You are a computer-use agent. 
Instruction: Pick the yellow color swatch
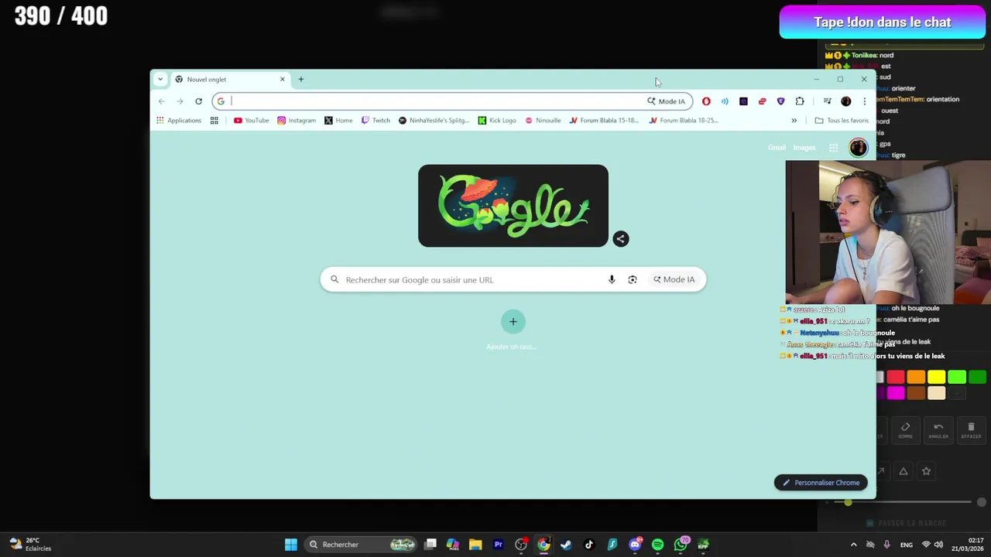936,377
